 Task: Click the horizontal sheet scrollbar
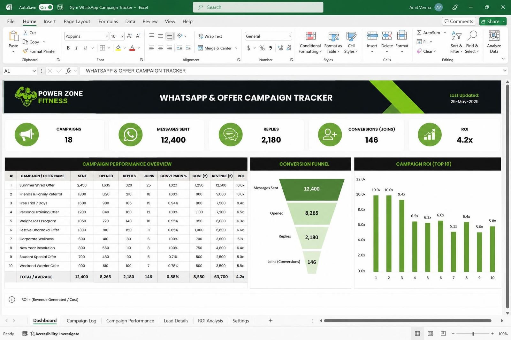point(408,321)
